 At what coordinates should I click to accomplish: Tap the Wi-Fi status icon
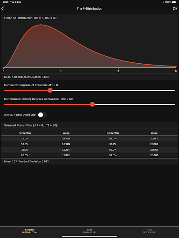click(x=163, y=2)
